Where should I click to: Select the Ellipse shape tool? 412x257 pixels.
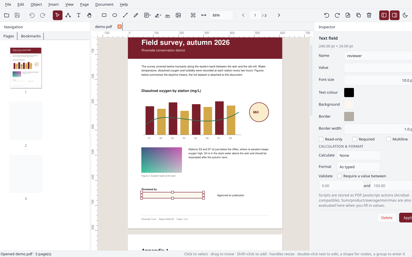pos(115,15)
